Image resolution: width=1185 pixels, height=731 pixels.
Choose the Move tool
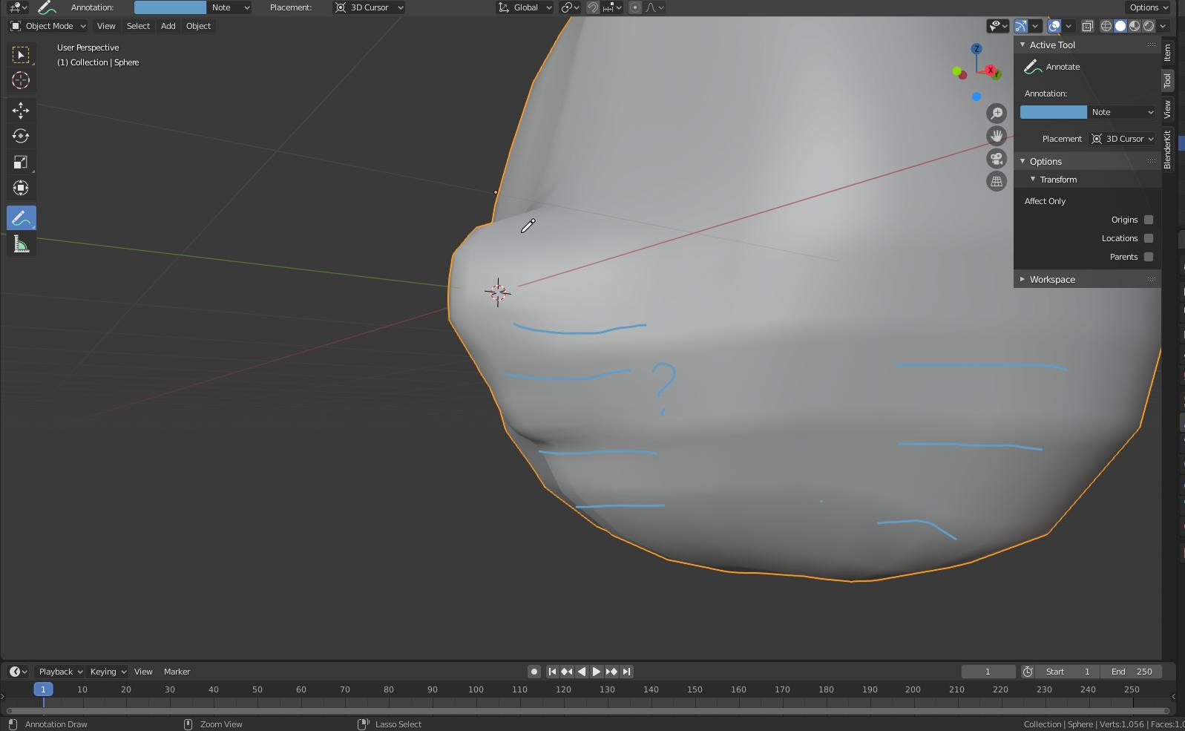tap(21, 111)
